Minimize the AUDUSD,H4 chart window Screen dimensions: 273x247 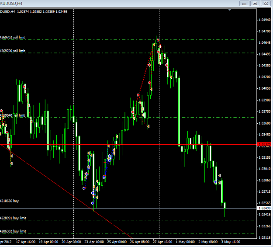point(245,3)
